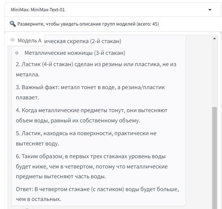Click the bullet point before Металлические ножницы

click(17, 53)
